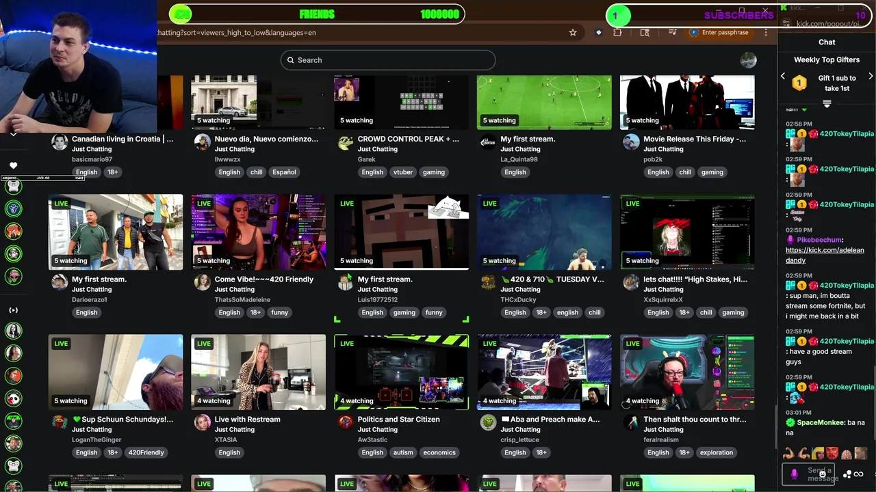Viewport: 876px width, 492px height.
Task: Collapse the sidebar chevron under the webcam
Action: pos(13,135)
